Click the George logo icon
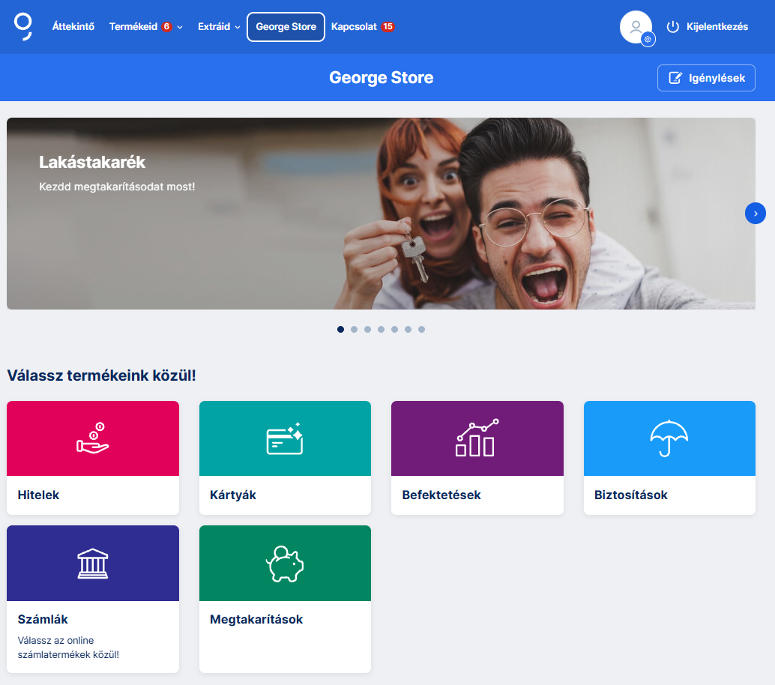Image resolution: width=775 pixels, height=685 pixels. pyautogui.click(x=23, y=26)
